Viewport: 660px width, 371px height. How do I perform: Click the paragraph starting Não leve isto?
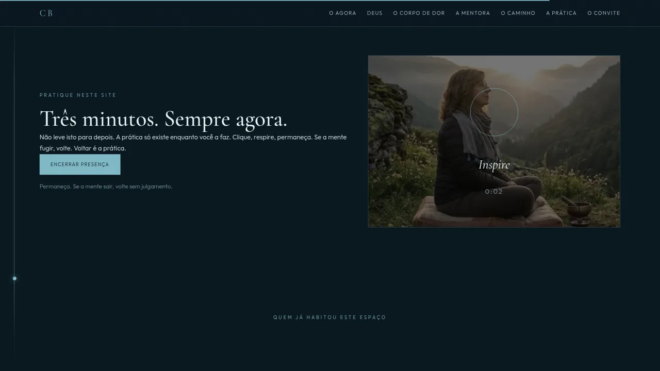coord(193,143)
